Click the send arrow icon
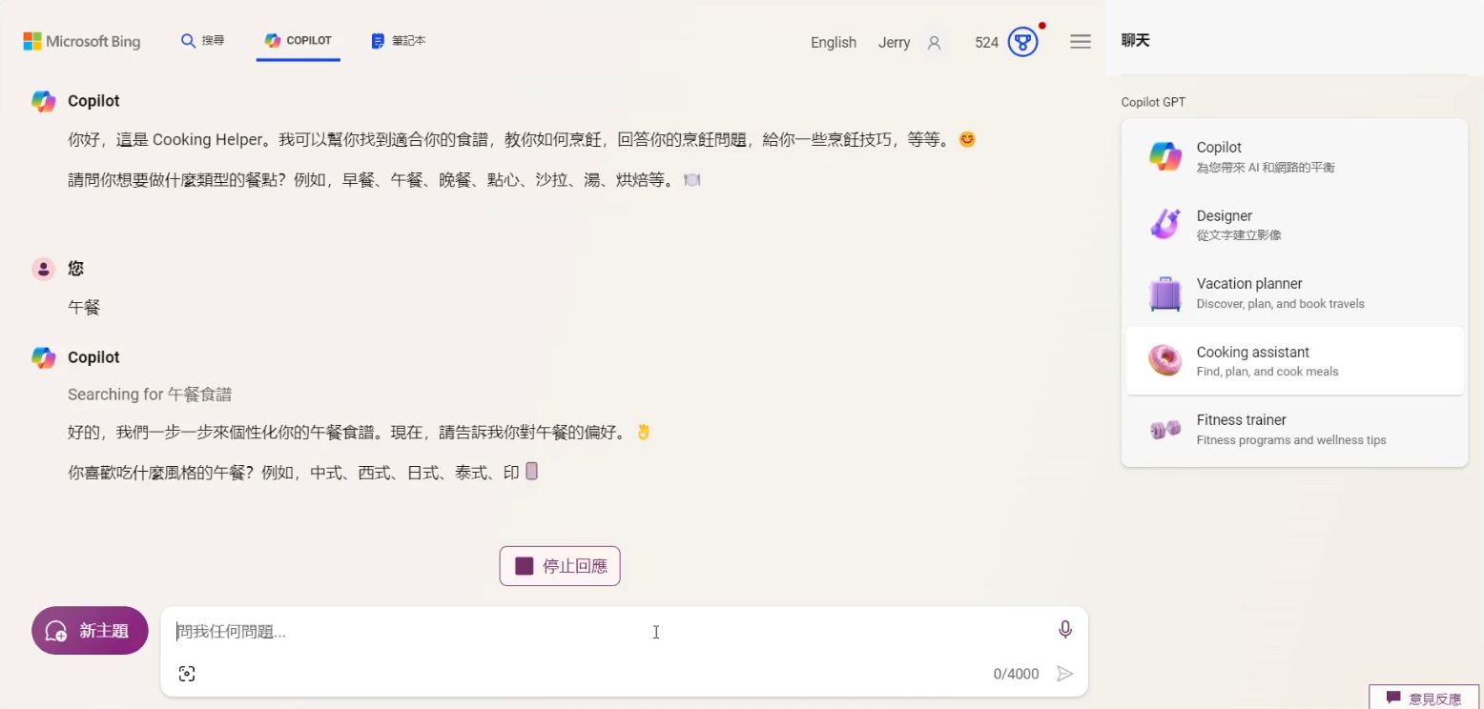The height and width of the screenshot is (709, 1484). point(1065,674)
